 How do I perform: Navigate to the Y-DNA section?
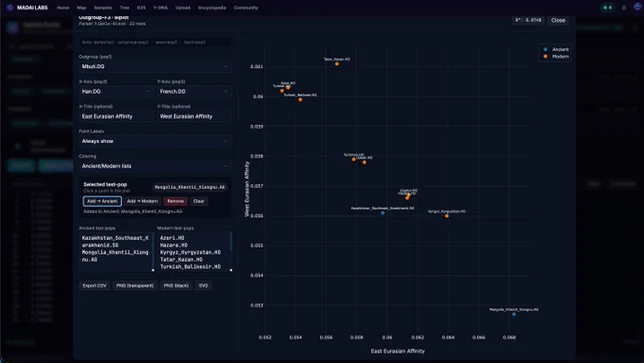coord(160,8)
